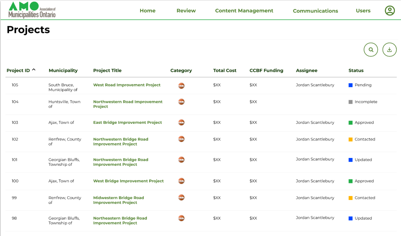Sort by the Total Cost column header
Image resolution: width=401 pixels, height=236 pixels.
[225, 71]
